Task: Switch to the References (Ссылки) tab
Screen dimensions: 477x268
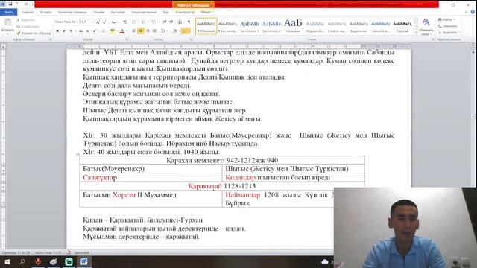Action: pyautogui.click(x=99, y=12)
